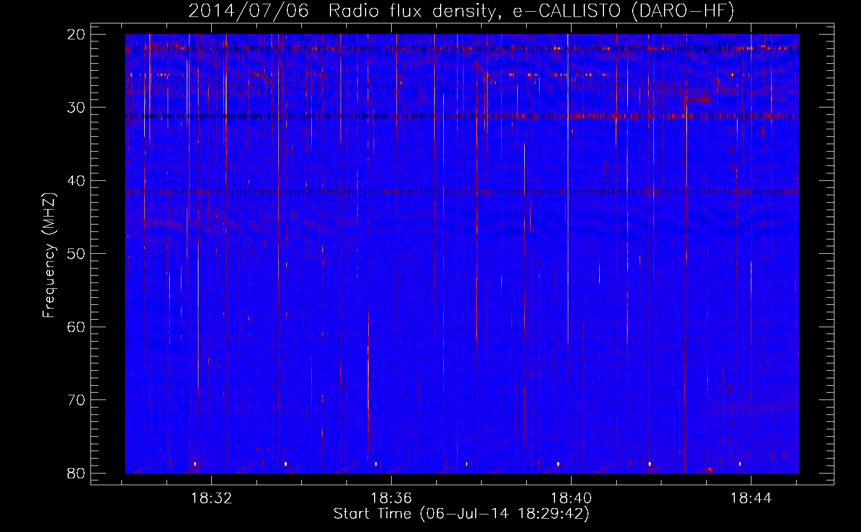Click the date '2014/07/06' in the title
861x532 pixels.
[249, 11]
